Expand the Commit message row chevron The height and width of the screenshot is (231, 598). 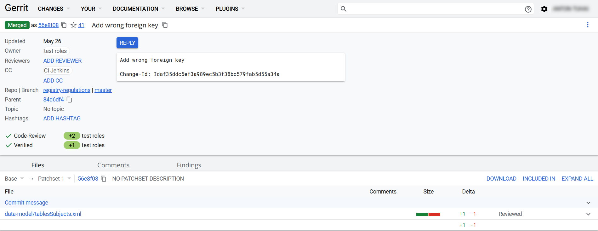tap(588, 203)
